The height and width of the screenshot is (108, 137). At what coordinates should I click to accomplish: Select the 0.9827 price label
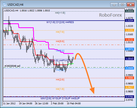[130, 87]
